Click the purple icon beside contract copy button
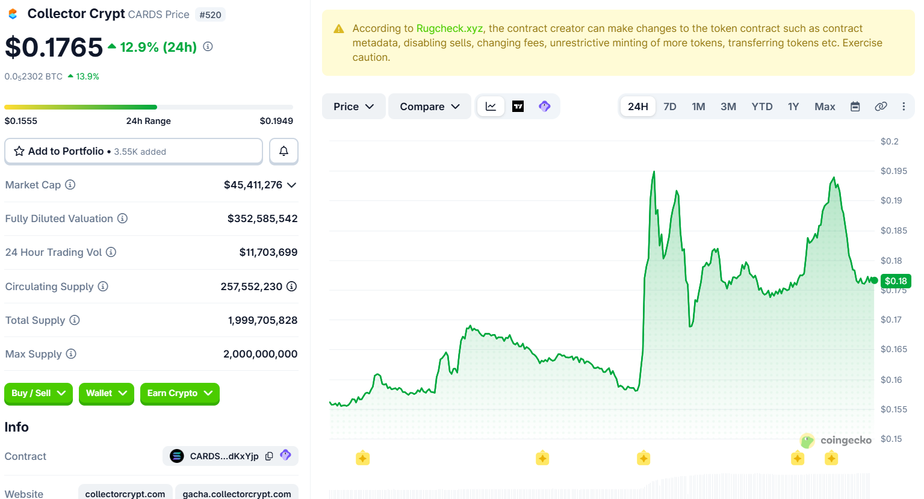924x499 pixels. pyautogui.click(x=286, y=456)
